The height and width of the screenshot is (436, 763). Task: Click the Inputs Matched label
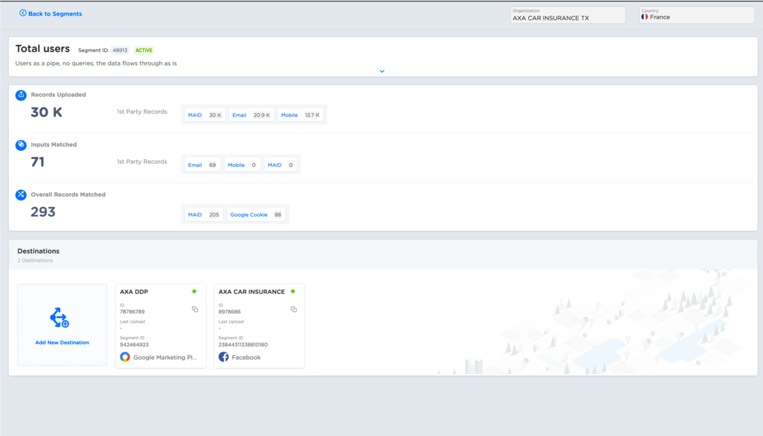pyautogui.click(x=54, y=145)
